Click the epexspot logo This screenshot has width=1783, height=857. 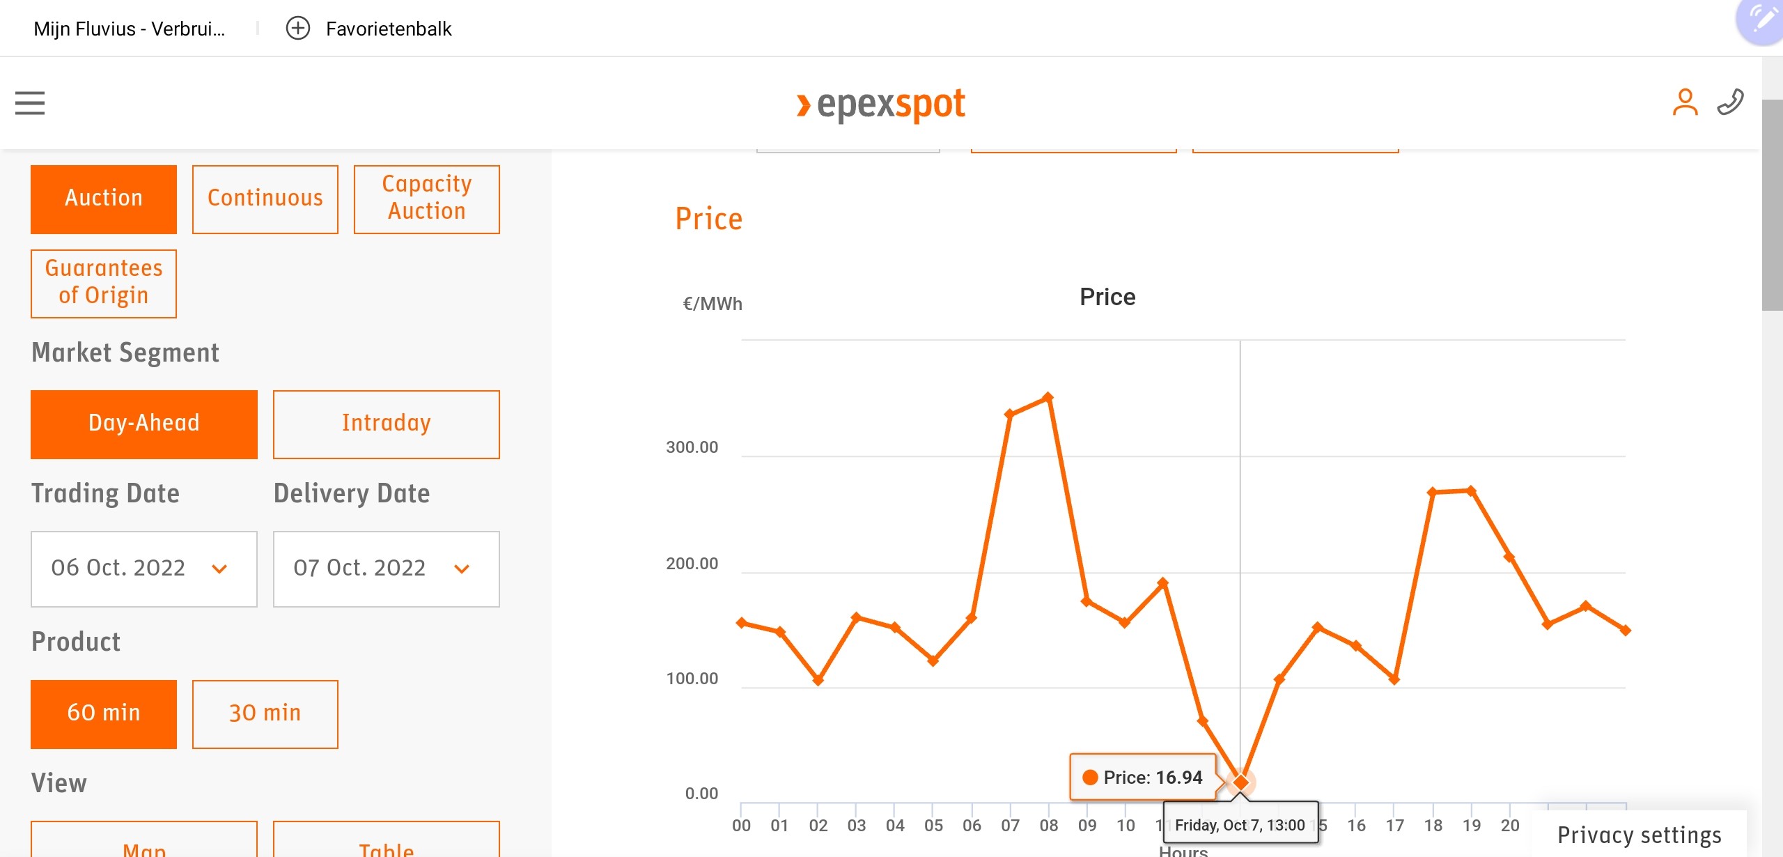tap(881, 105)
